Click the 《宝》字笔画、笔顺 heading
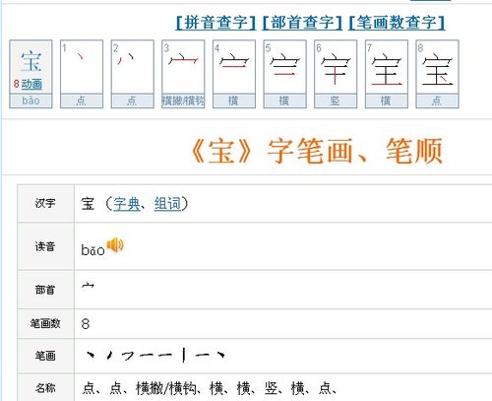The width and height of the screenshot is (492, 401). [x=316, y=151]
